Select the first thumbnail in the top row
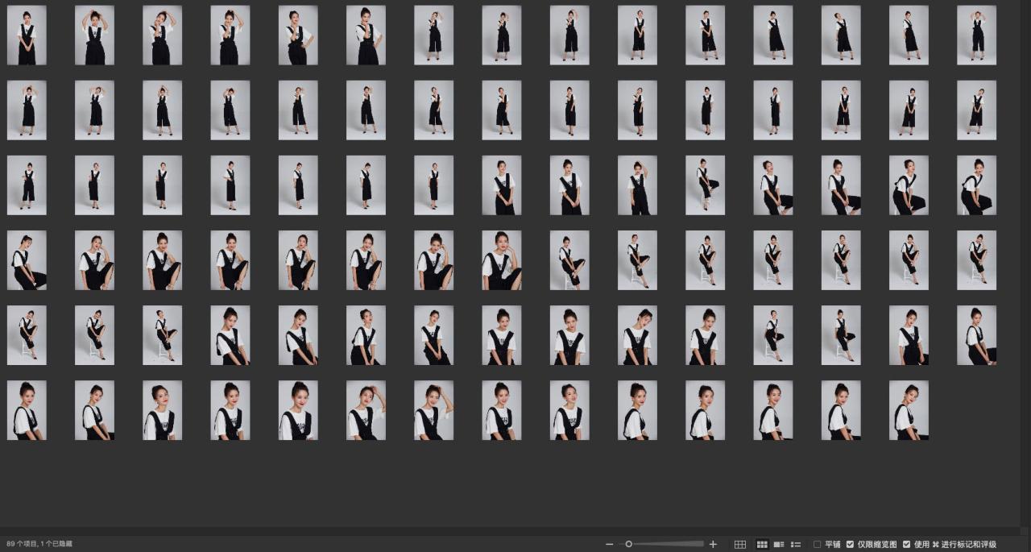The width and height of the screenshot is (1031, 552). click(x=27, y=35)
